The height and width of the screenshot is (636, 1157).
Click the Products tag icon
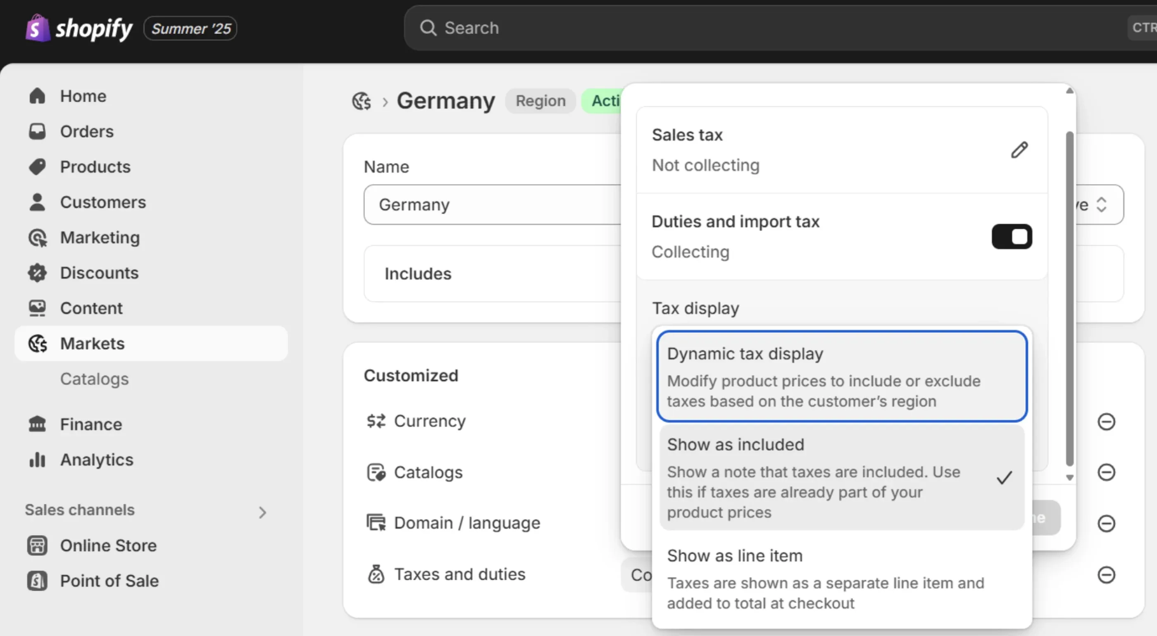(37, 166)
